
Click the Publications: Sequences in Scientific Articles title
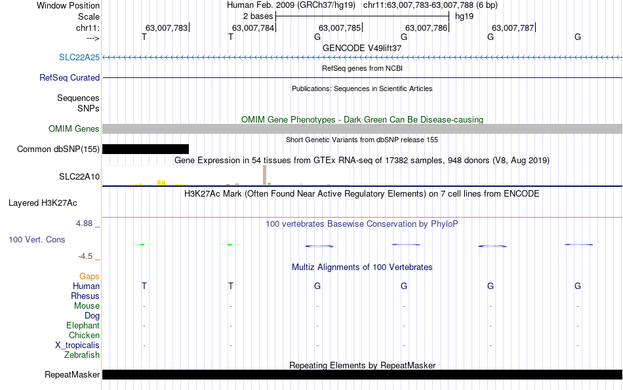click(x=362, y=88)
